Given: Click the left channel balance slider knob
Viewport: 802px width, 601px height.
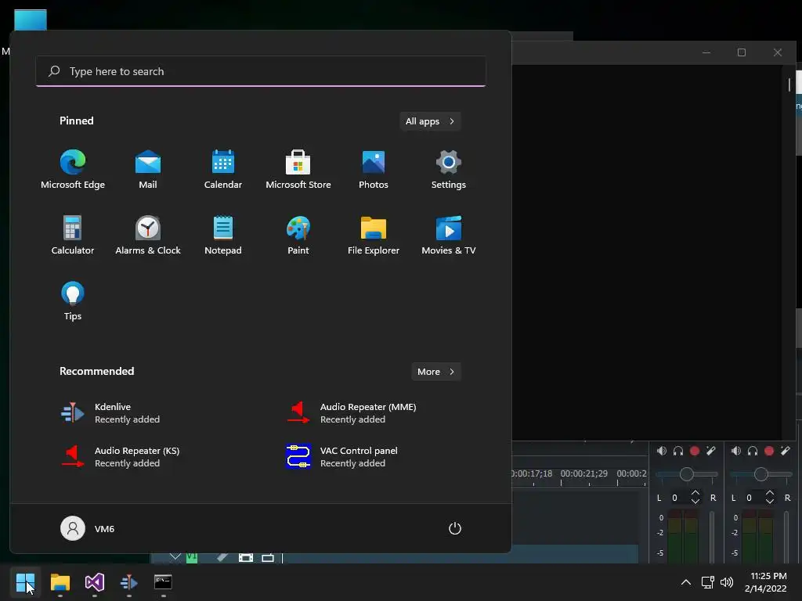Looking at the screenshot, I should click(x=686, y=474).
